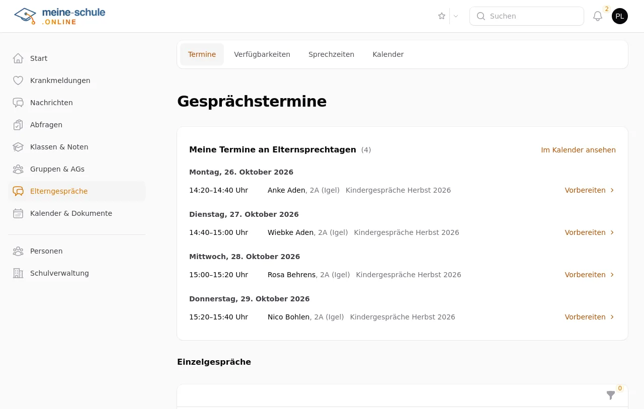The image size is (644, 409).
Task: Click Vorbereiten for Anke Aden
Action: tap(590, 190)
